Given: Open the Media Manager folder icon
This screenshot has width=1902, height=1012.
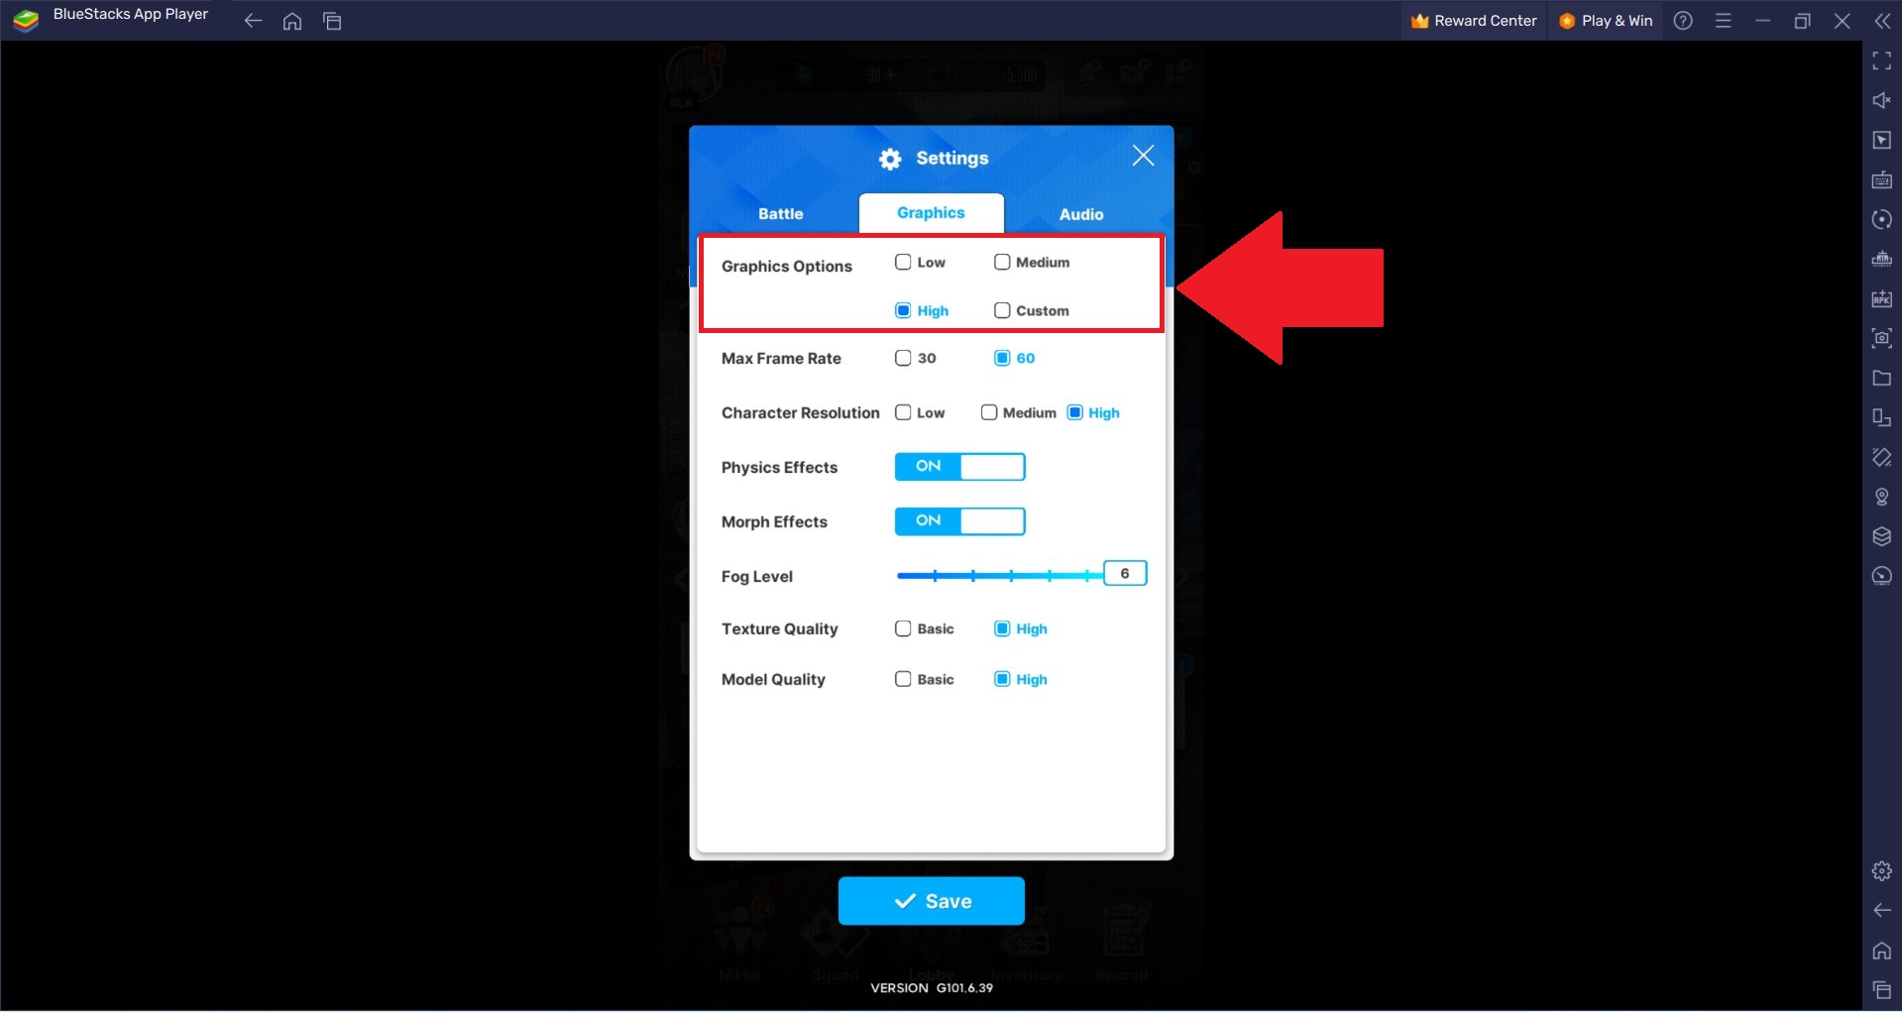Looking at the screenshot, I should (x=1880, y=378).
